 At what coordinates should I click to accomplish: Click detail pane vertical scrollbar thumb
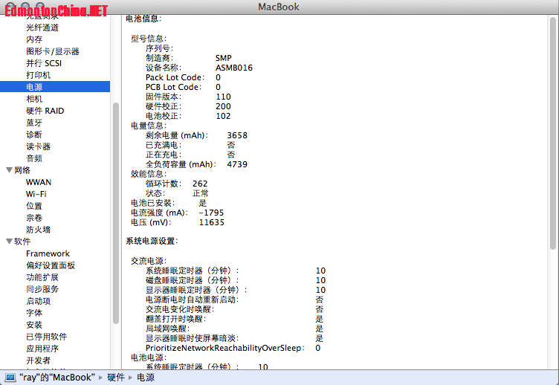tap(552, 133)
